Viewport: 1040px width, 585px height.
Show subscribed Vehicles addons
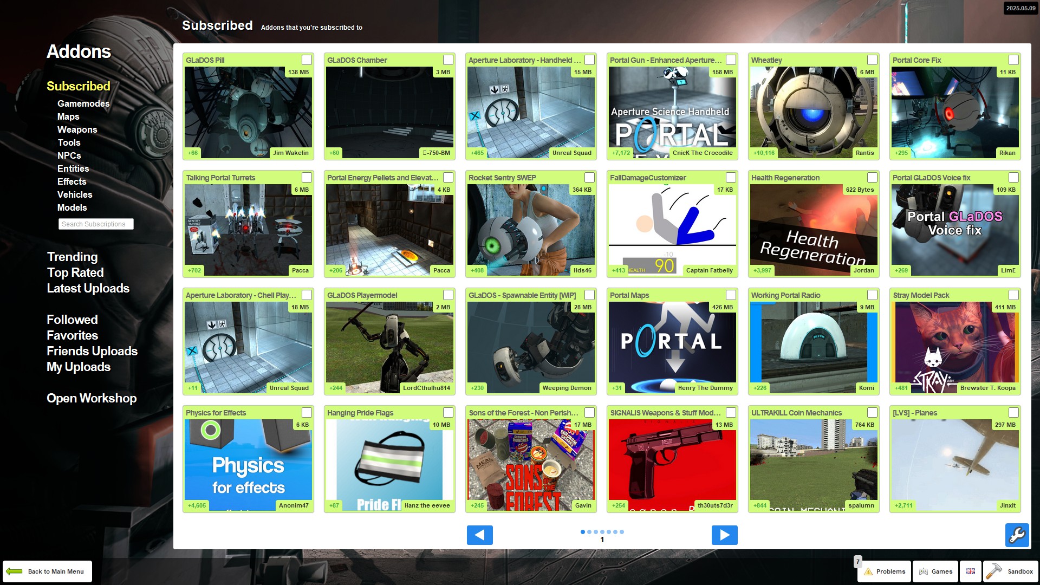point(75,194)
